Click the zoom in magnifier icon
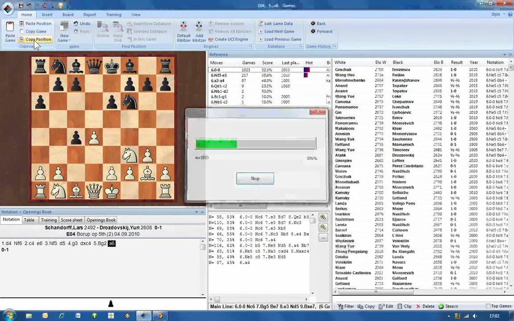 point(323,218)
